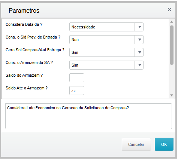Click the Parametros dialog title
This screenshot has width=178, height=159.
[24, 10]
